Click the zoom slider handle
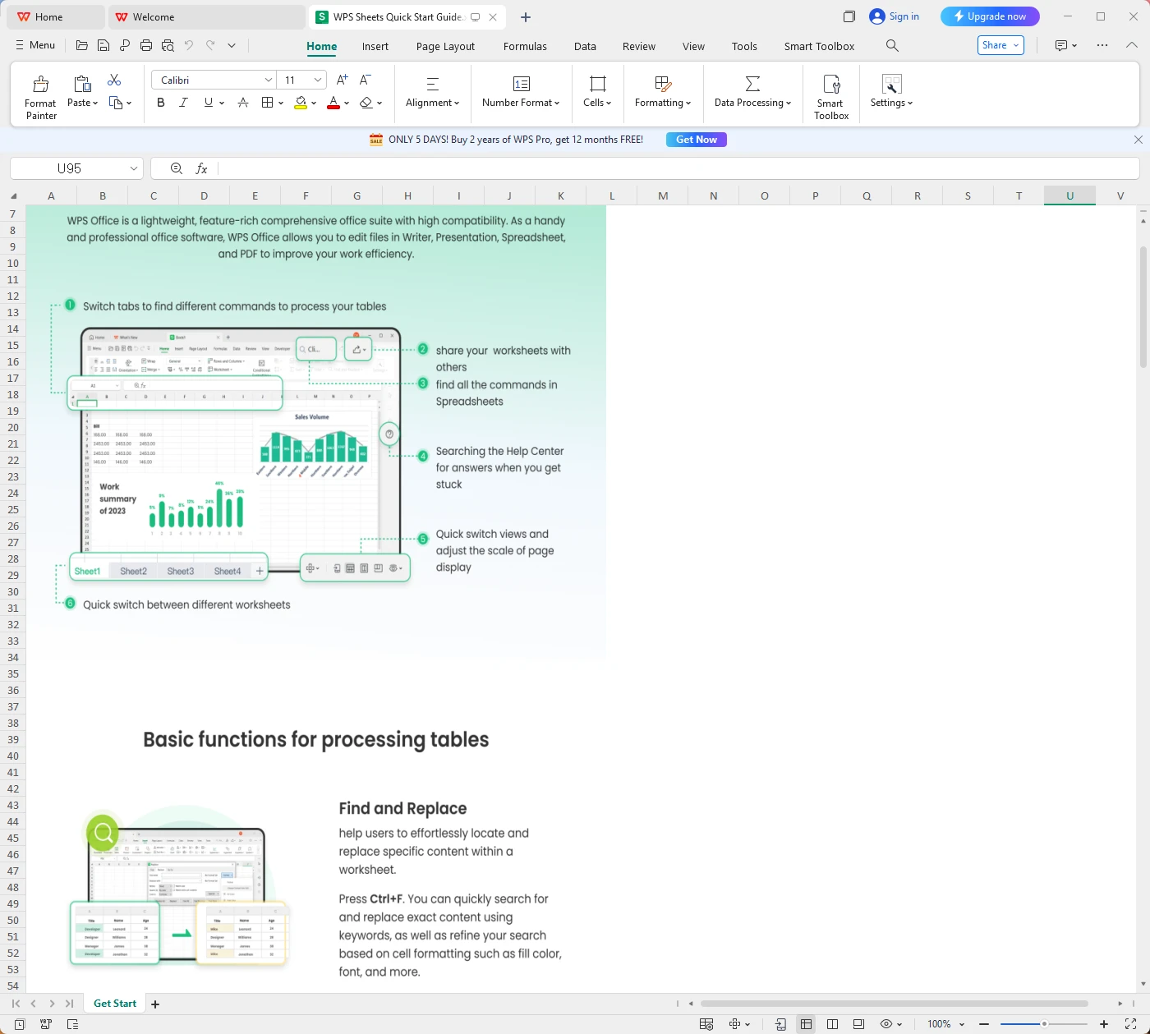The height and width of the screenshot is (1034, 1150). tap(1044, 1024)
